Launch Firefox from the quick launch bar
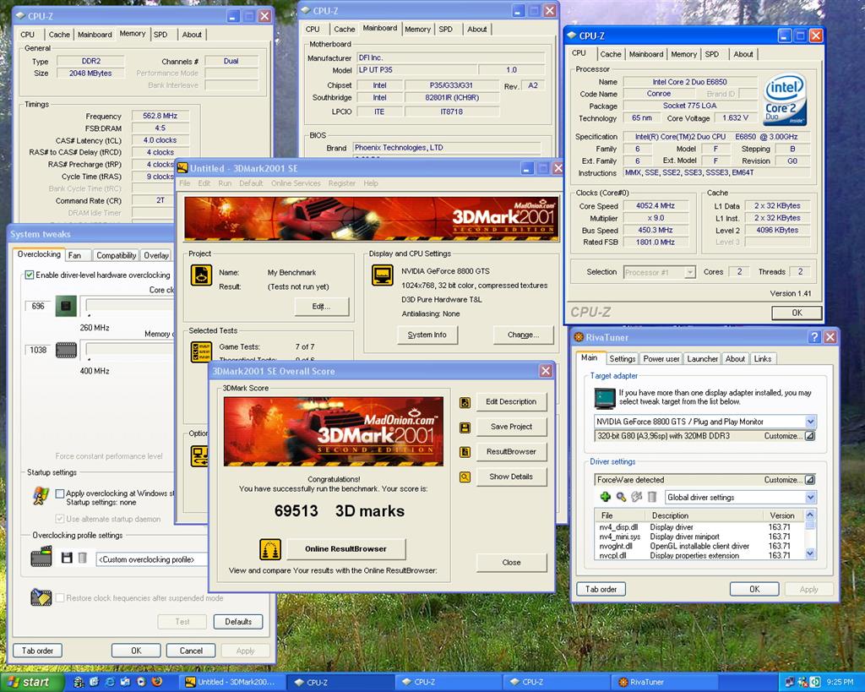This screenshot has width=865, height=692. 156,682
